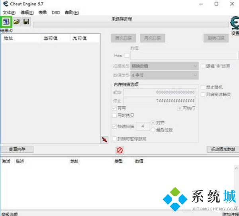Close the Cheat Engine window
This screenshot has width=239, height=216.
(x=232, y=4)
